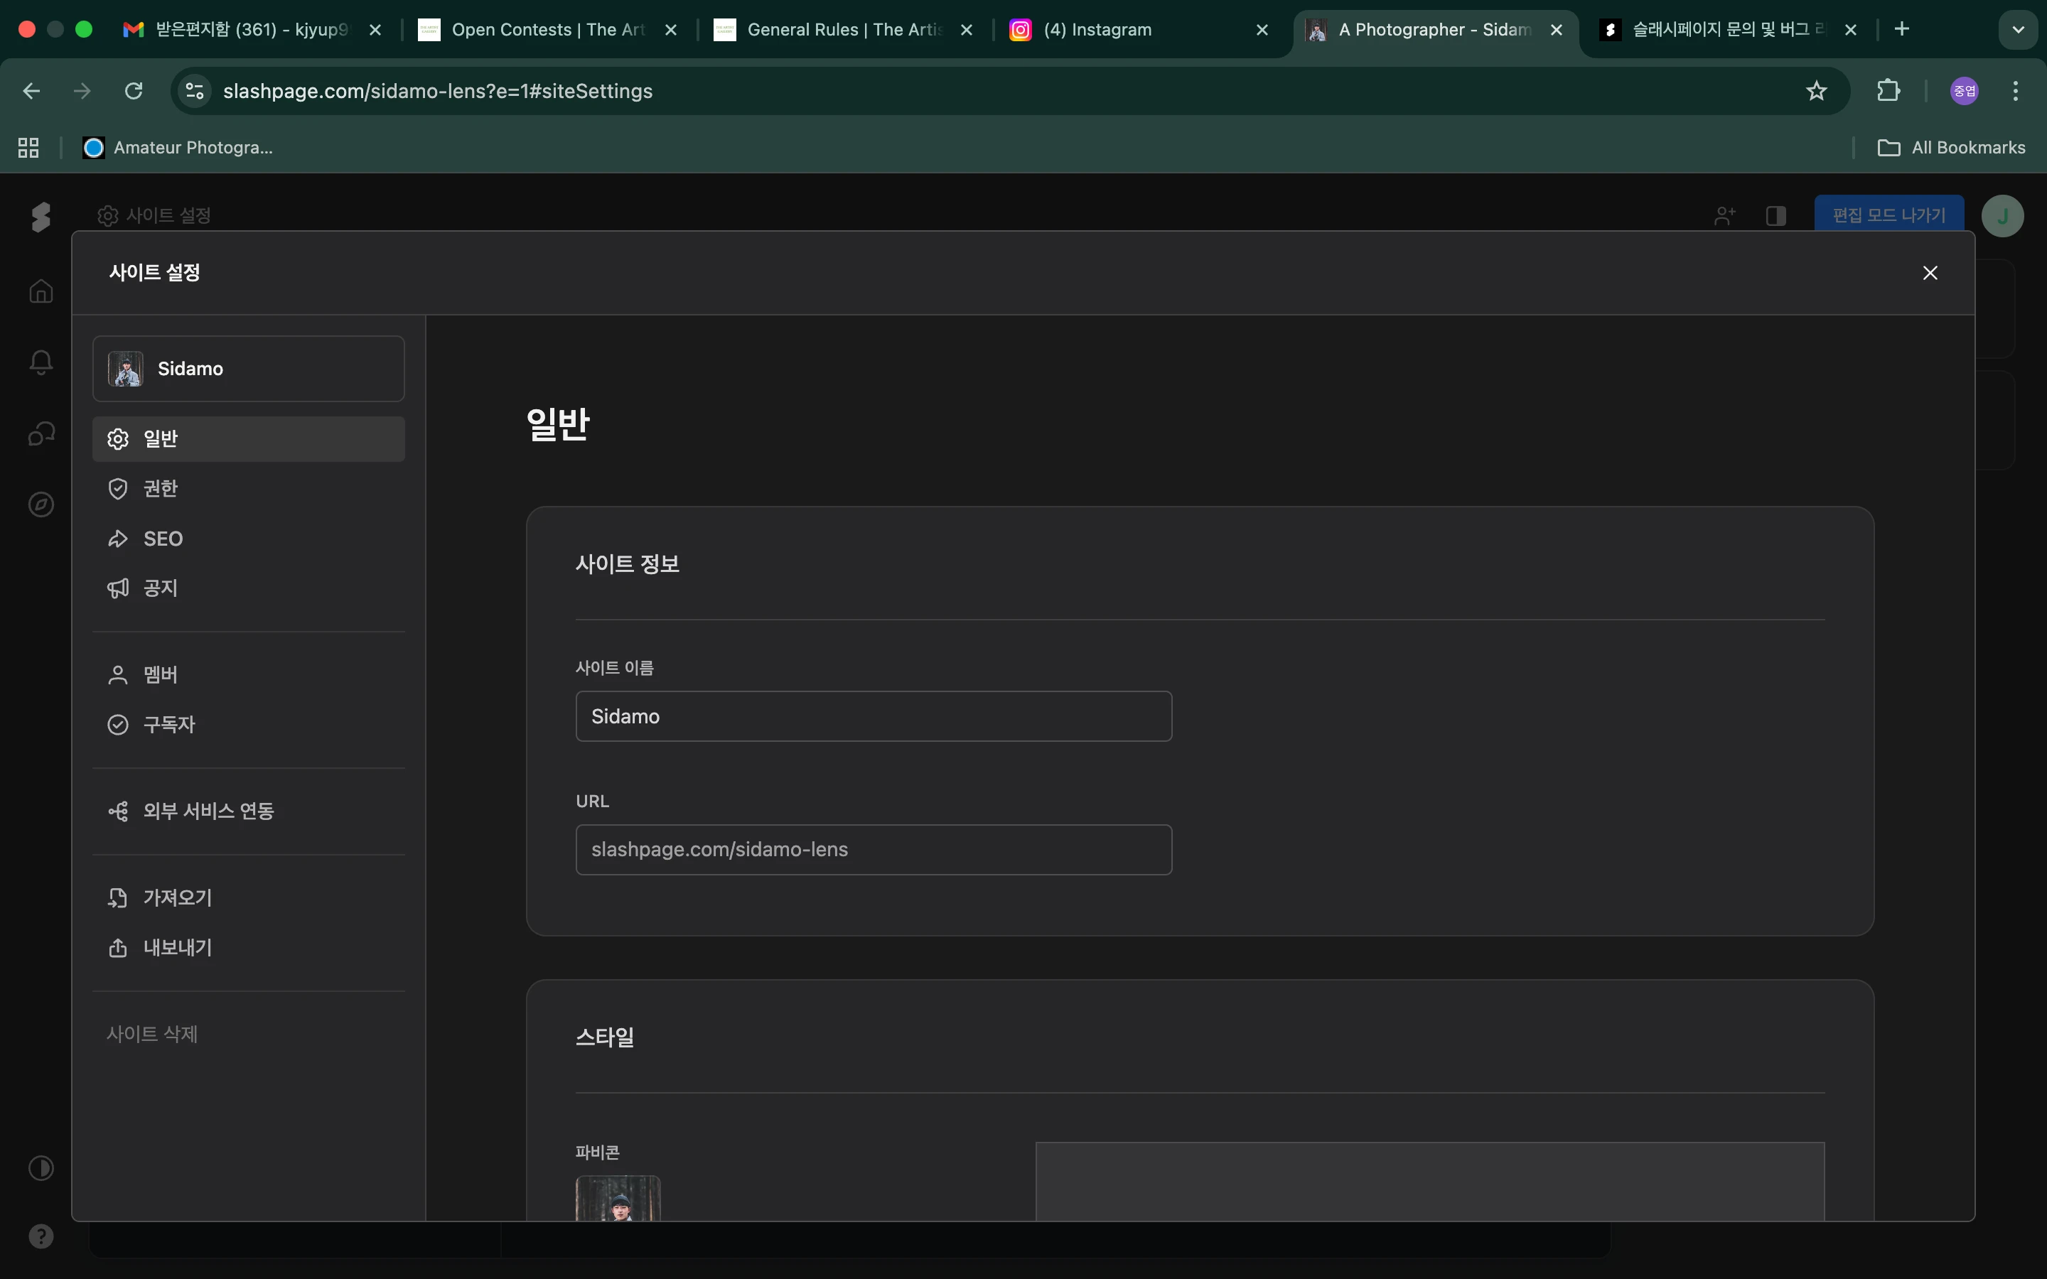
Task: Open the help question mark icon
Action: click(41, 1236)
